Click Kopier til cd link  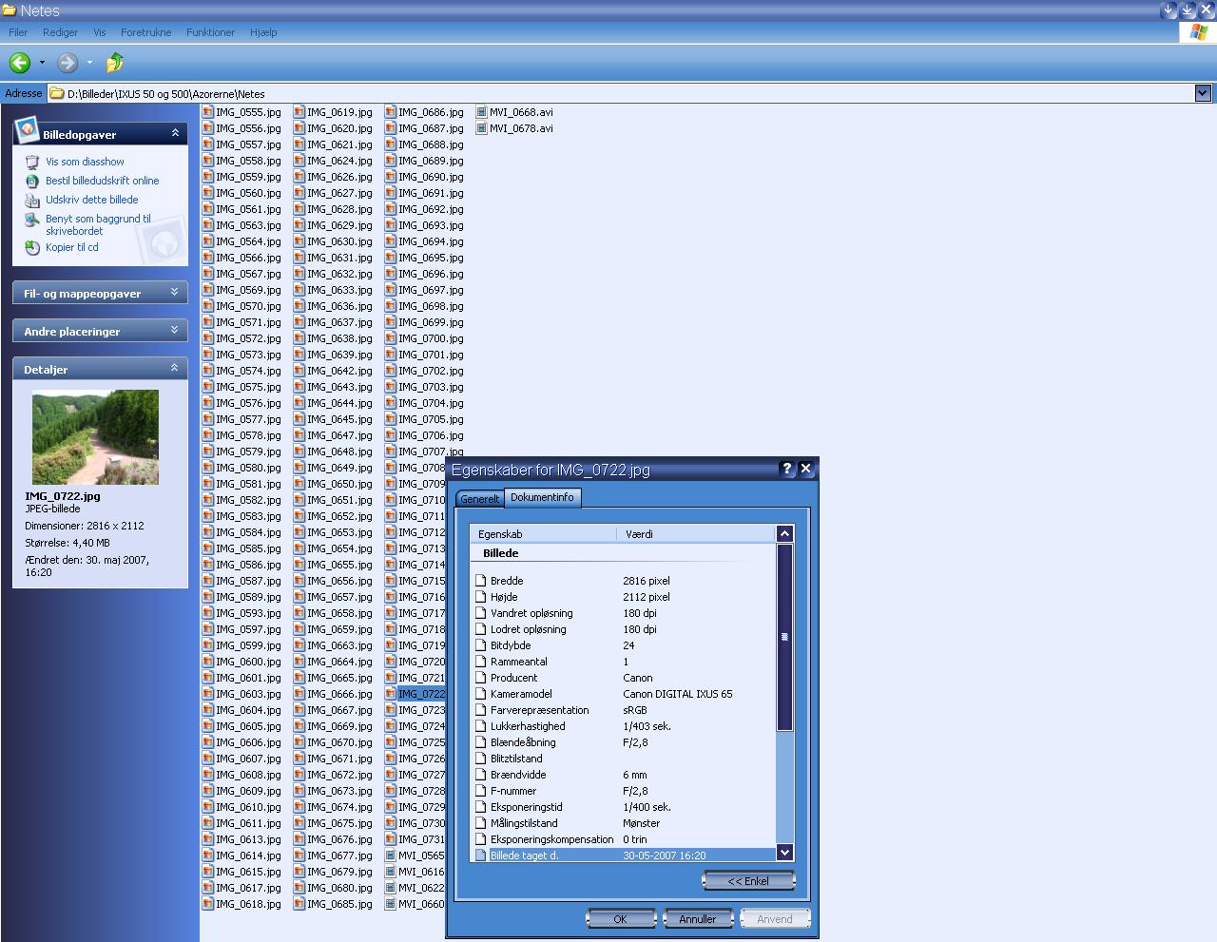coord(72,247)
